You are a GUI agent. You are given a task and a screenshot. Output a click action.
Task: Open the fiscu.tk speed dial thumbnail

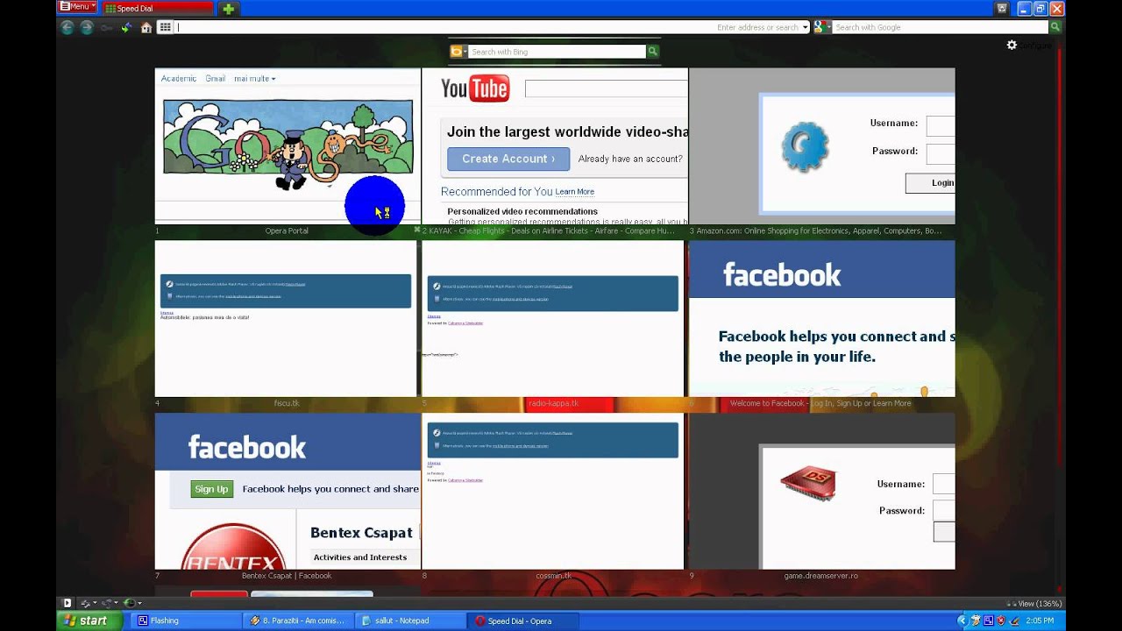286,319
